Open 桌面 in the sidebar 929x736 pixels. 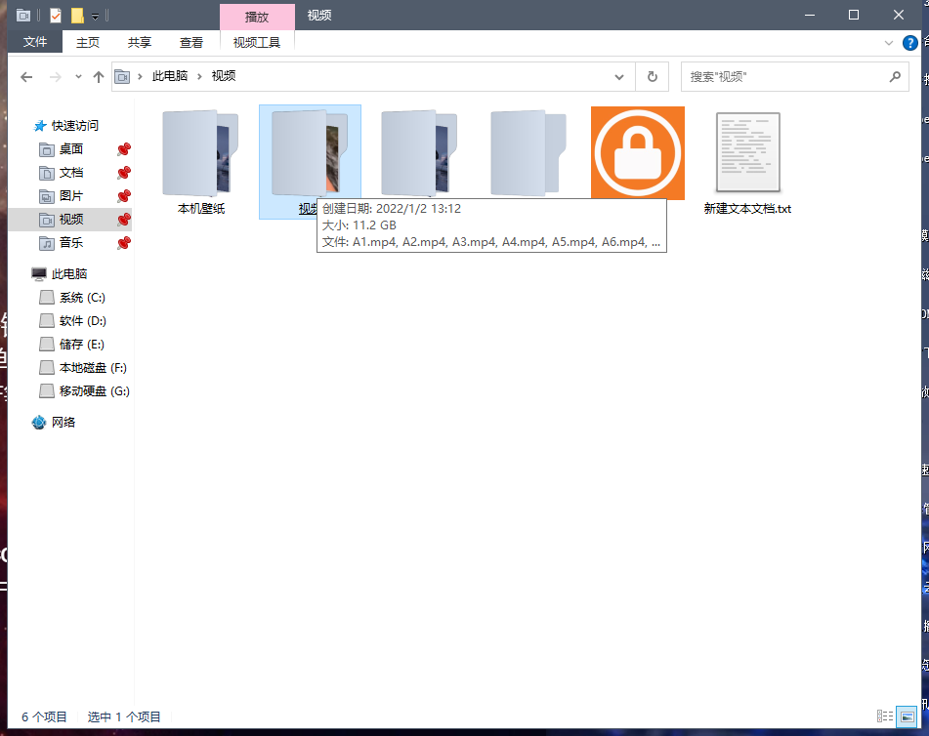[x=70, y=149]
